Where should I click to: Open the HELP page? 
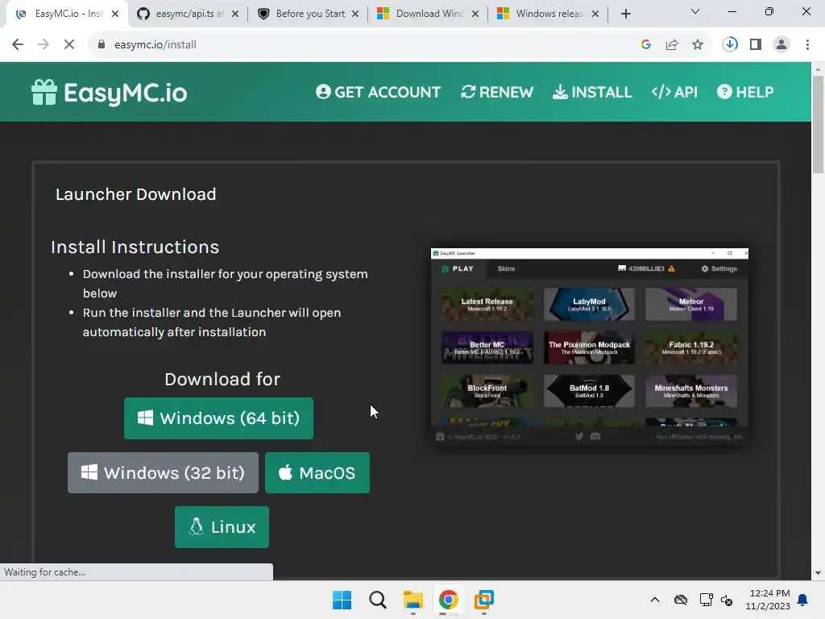745,92
